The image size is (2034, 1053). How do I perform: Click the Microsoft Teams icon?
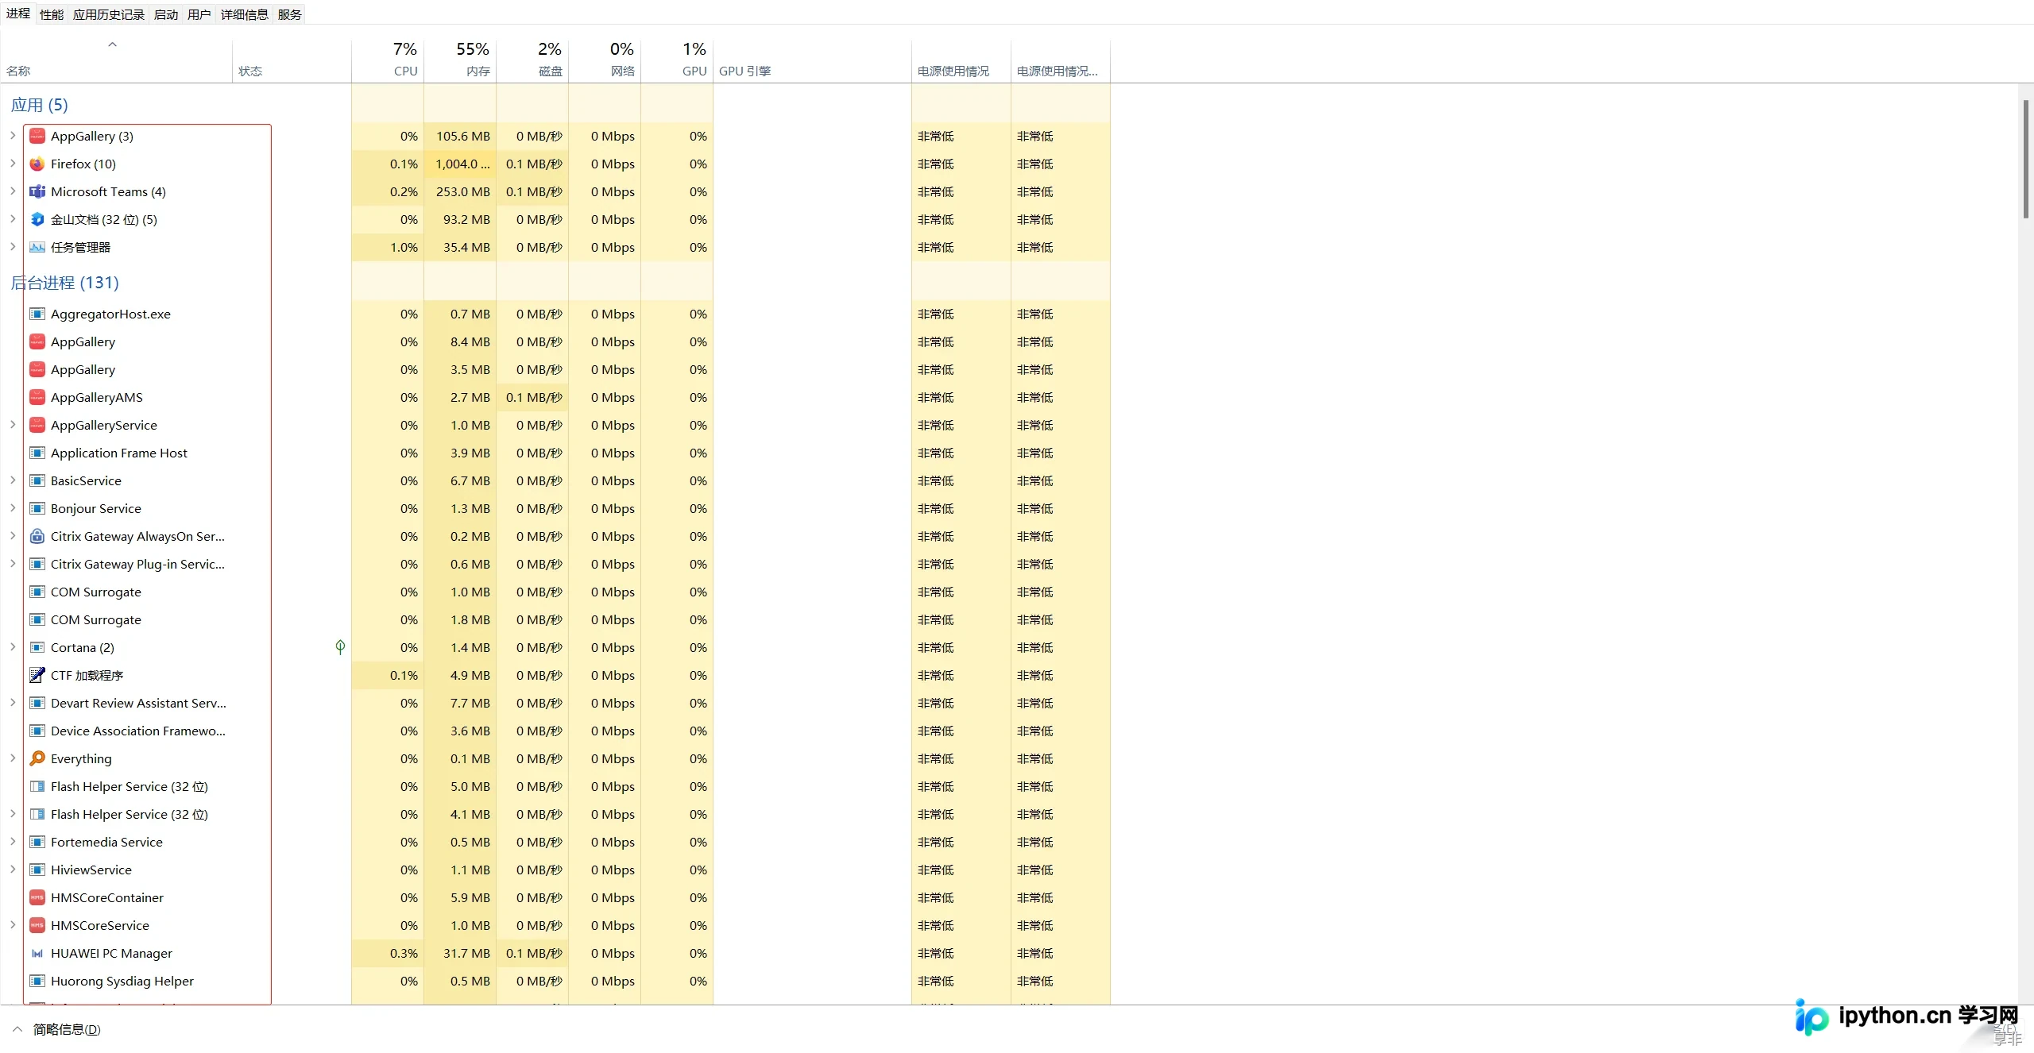pyautogui.click(x=37, y=192)
